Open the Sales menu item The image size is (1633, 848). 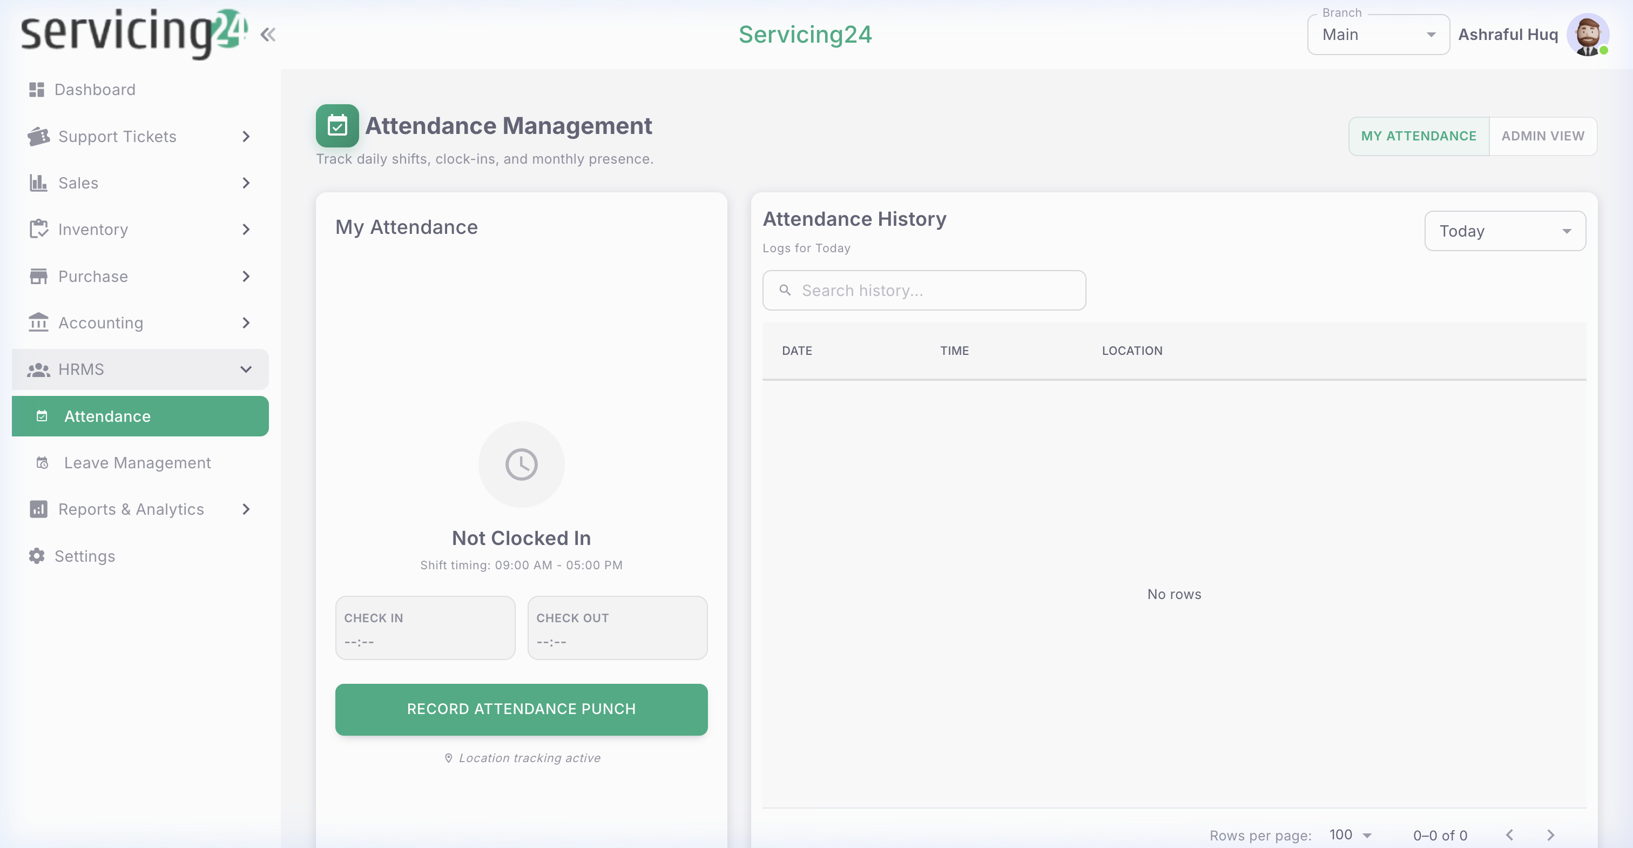[140, 183]
